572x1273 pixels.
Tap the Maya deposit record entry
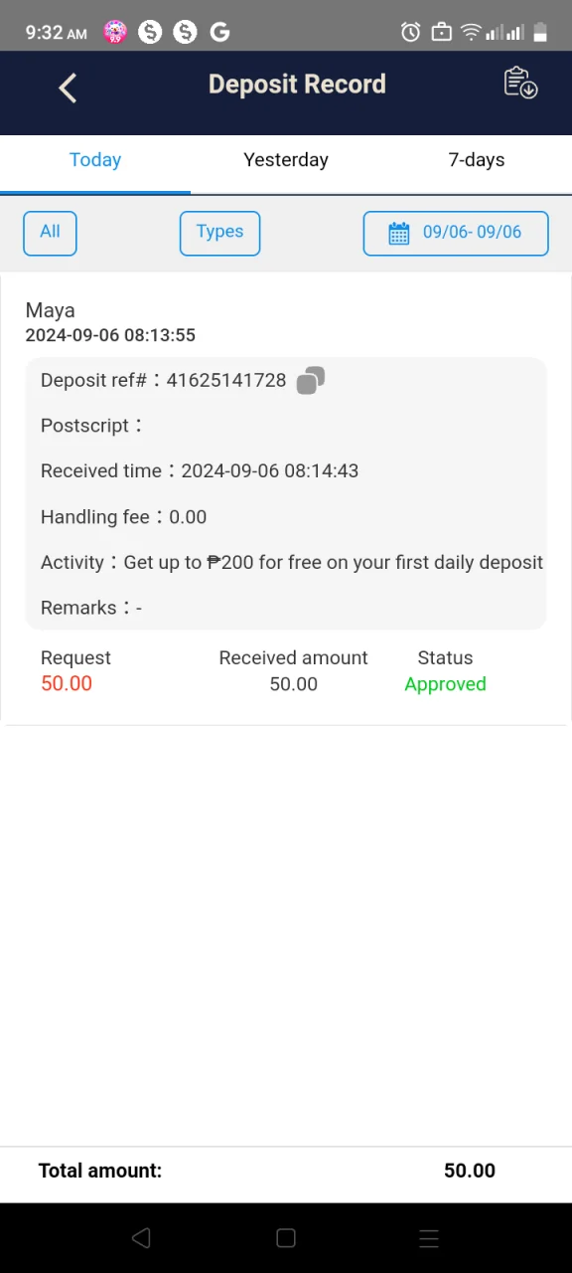(x=286, y=498)
